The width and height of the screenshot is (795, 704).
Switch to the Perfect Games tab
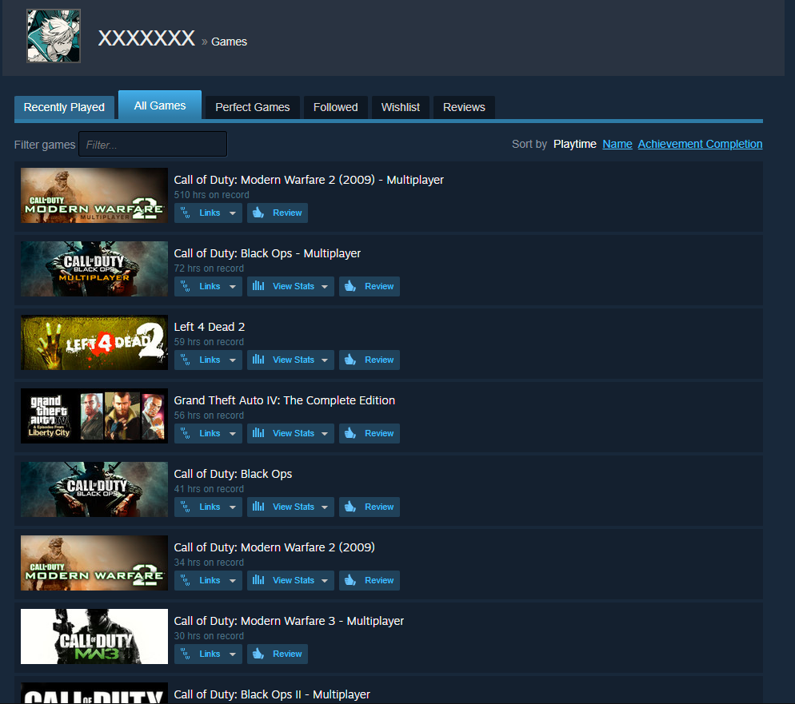click(x=252, y=107)
